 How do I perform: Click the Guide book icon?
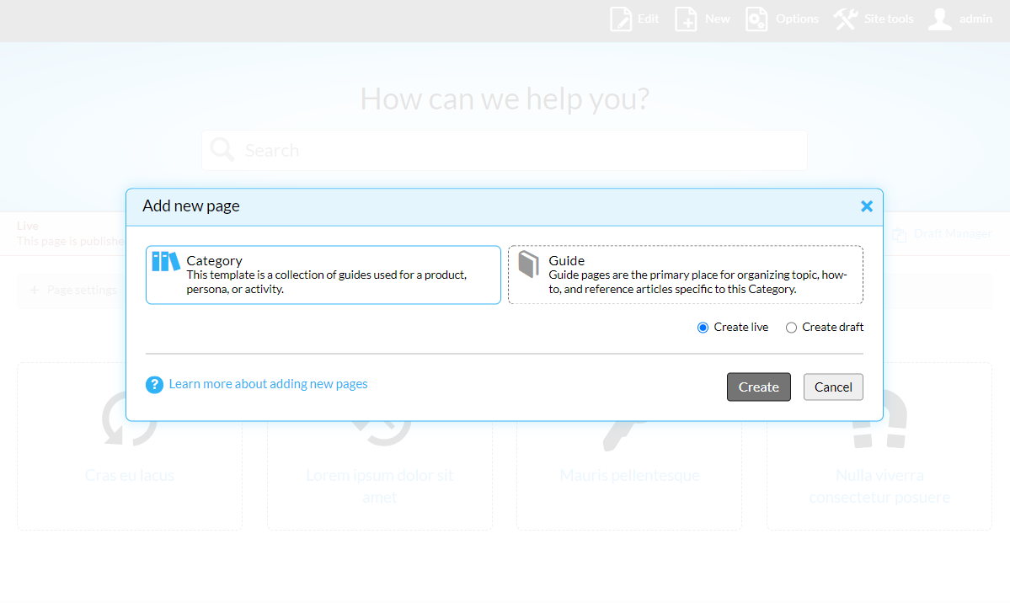tap(528, 264)
